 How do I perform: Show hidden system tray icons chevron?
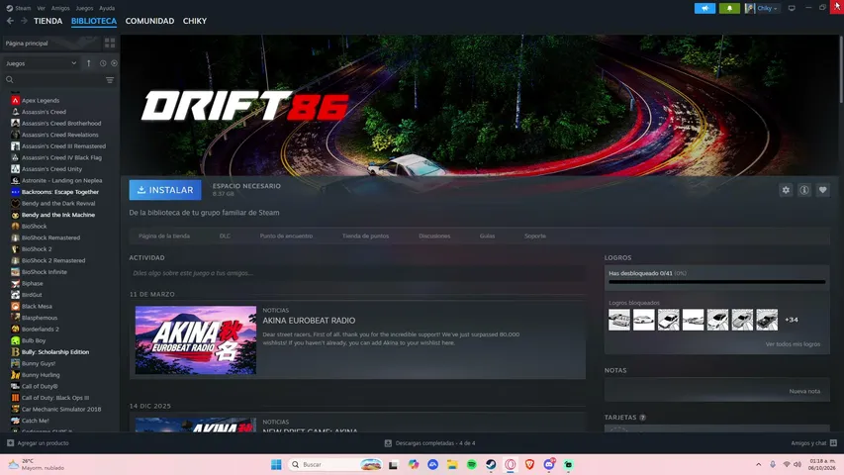click(759, 464)
